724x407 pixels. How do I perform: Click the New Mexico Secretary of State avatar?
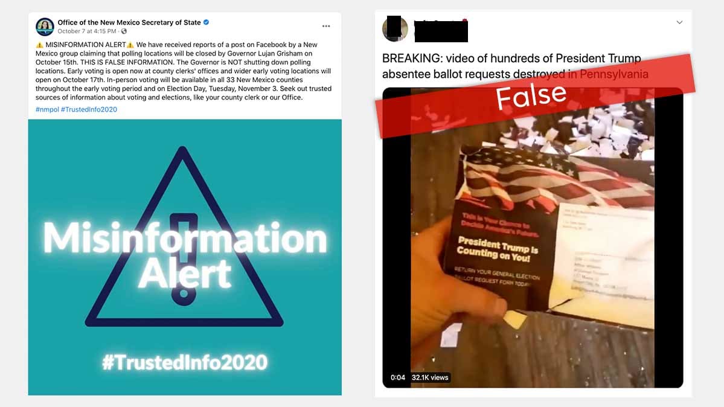tap(45, 27)
